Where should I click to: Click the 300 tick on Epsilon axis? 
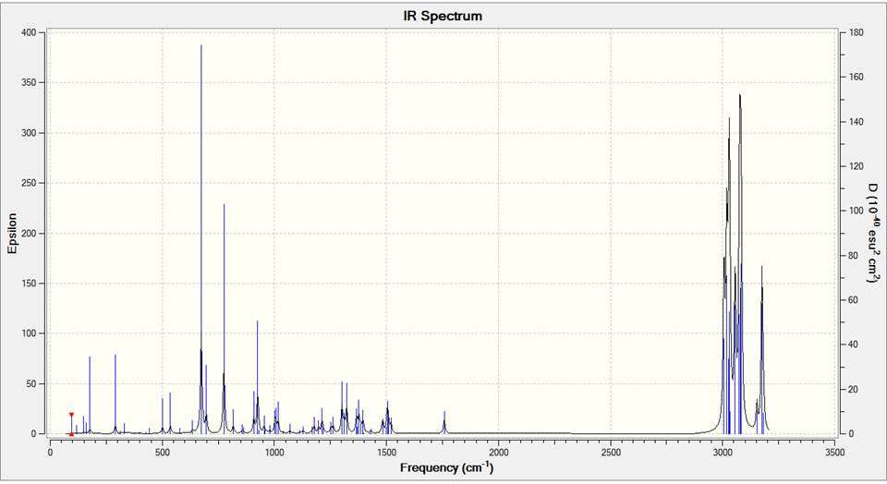coord(29,133)
